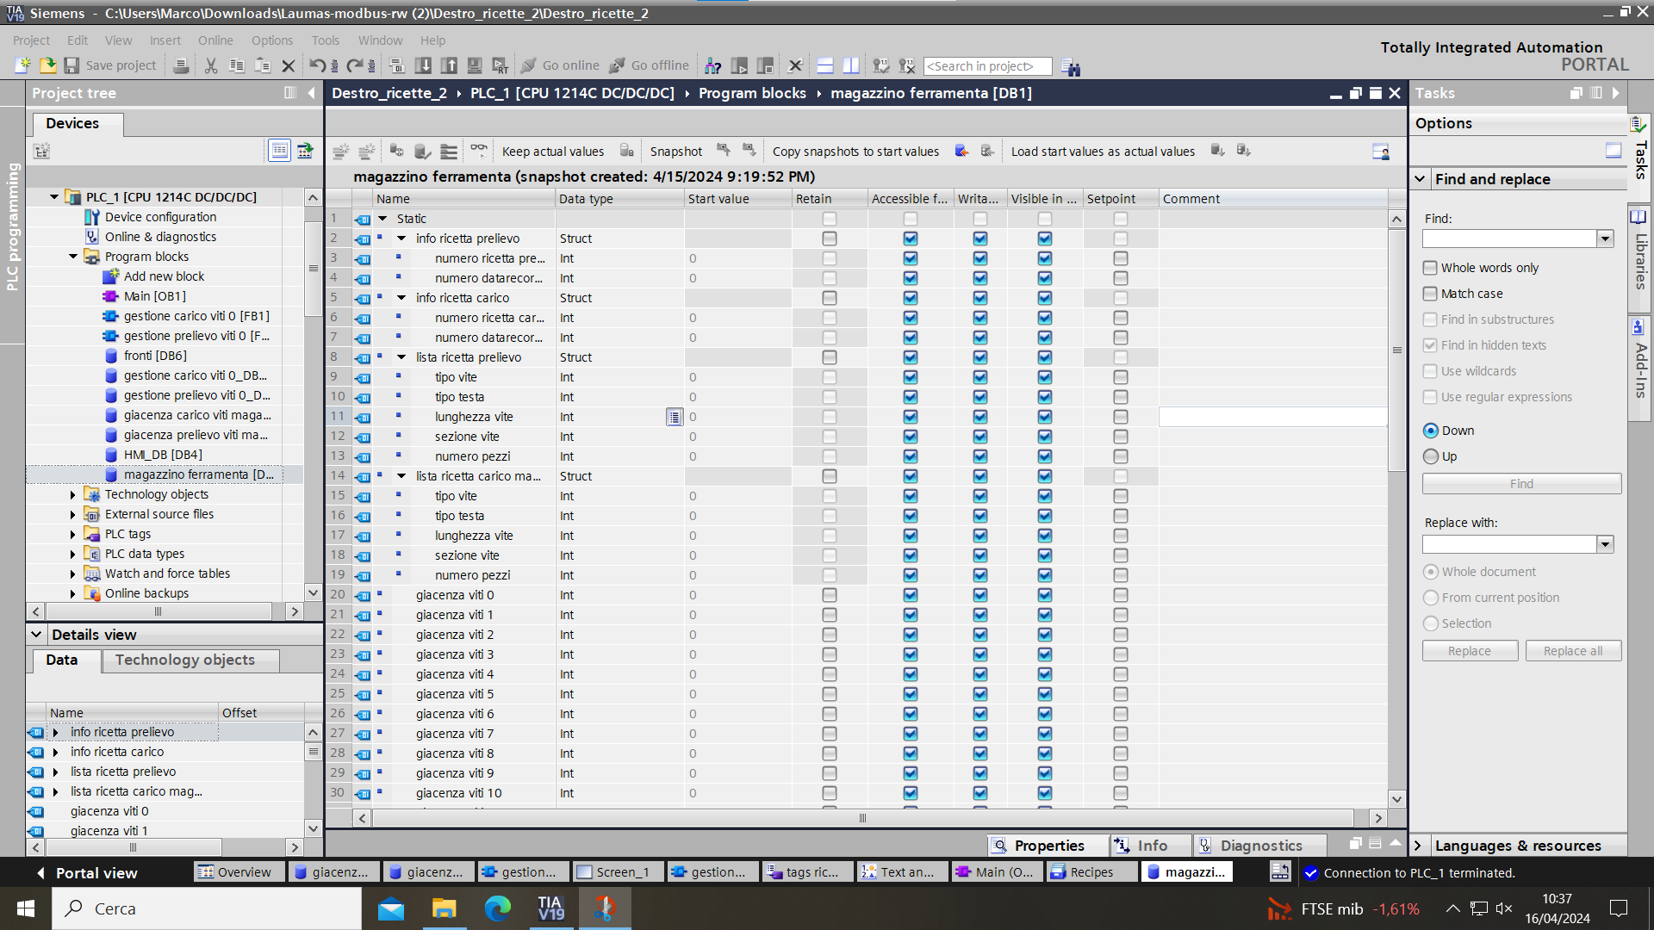Click the Undo arrow icon
Viewport: 1654px width, 930px height.
point(317,65)
